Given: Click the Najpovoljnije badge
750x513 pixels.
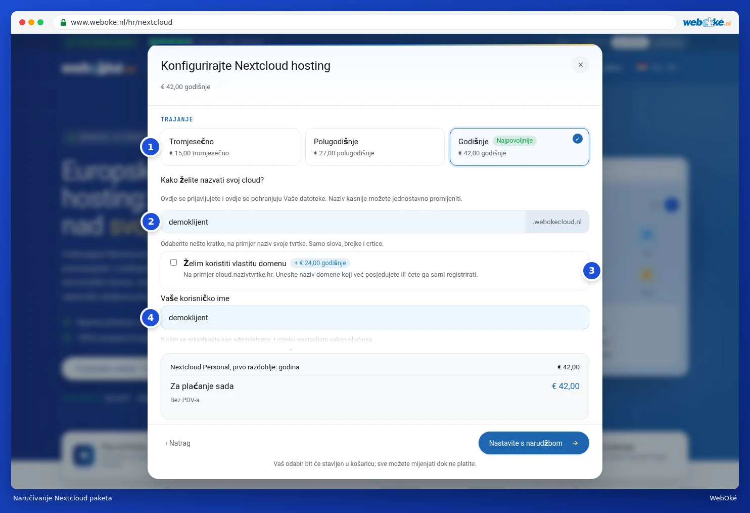Looking at the screenshot, I should pyautogui.click(x=514, y=141).
